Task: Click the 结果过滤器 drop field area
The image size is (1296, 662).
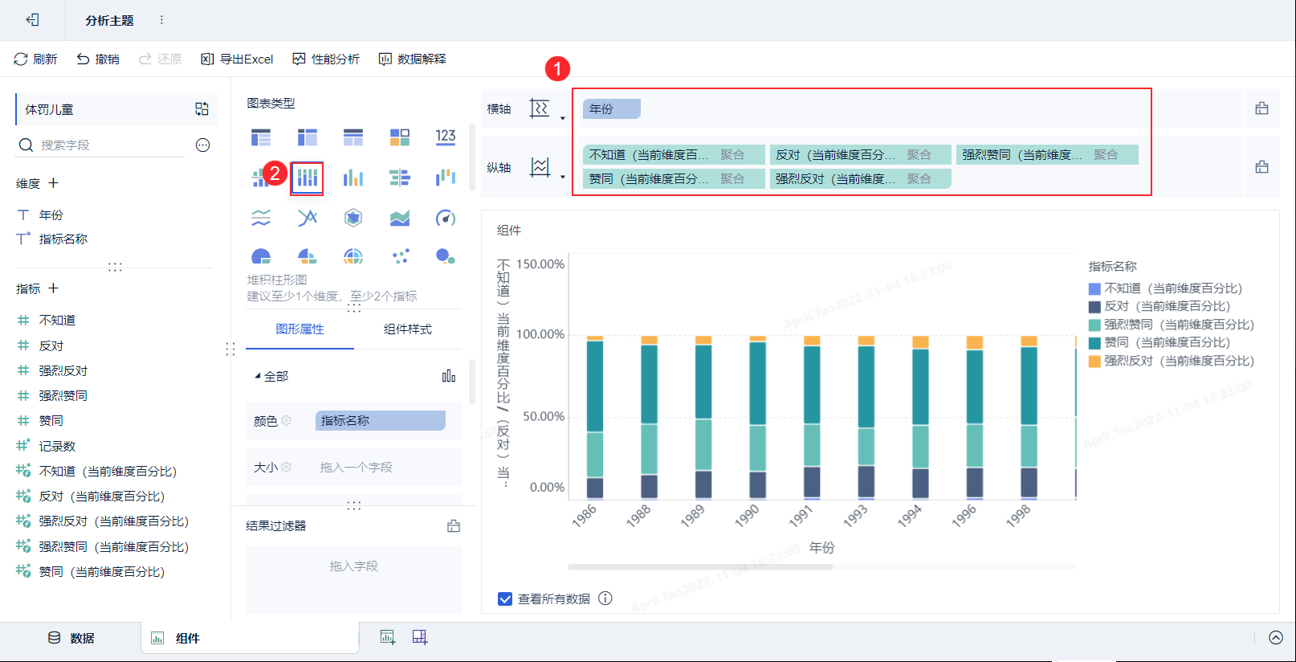Action: (x=353, y=579)
